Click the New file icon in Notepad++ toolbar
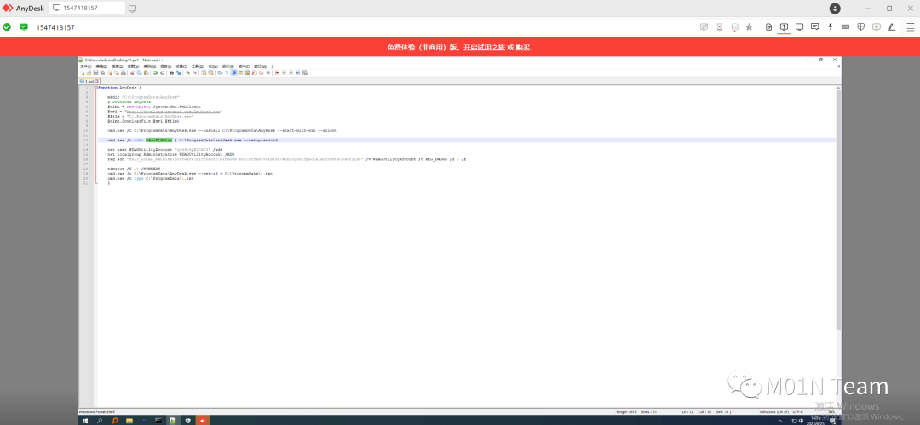The image size is (920, 425). 82,72
